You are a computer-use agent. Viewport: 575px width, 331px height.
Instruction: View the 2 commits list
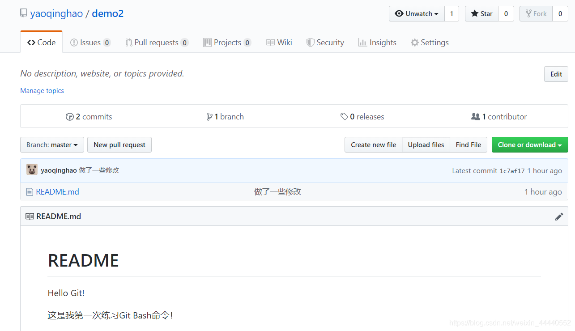(x=89, y=117)
